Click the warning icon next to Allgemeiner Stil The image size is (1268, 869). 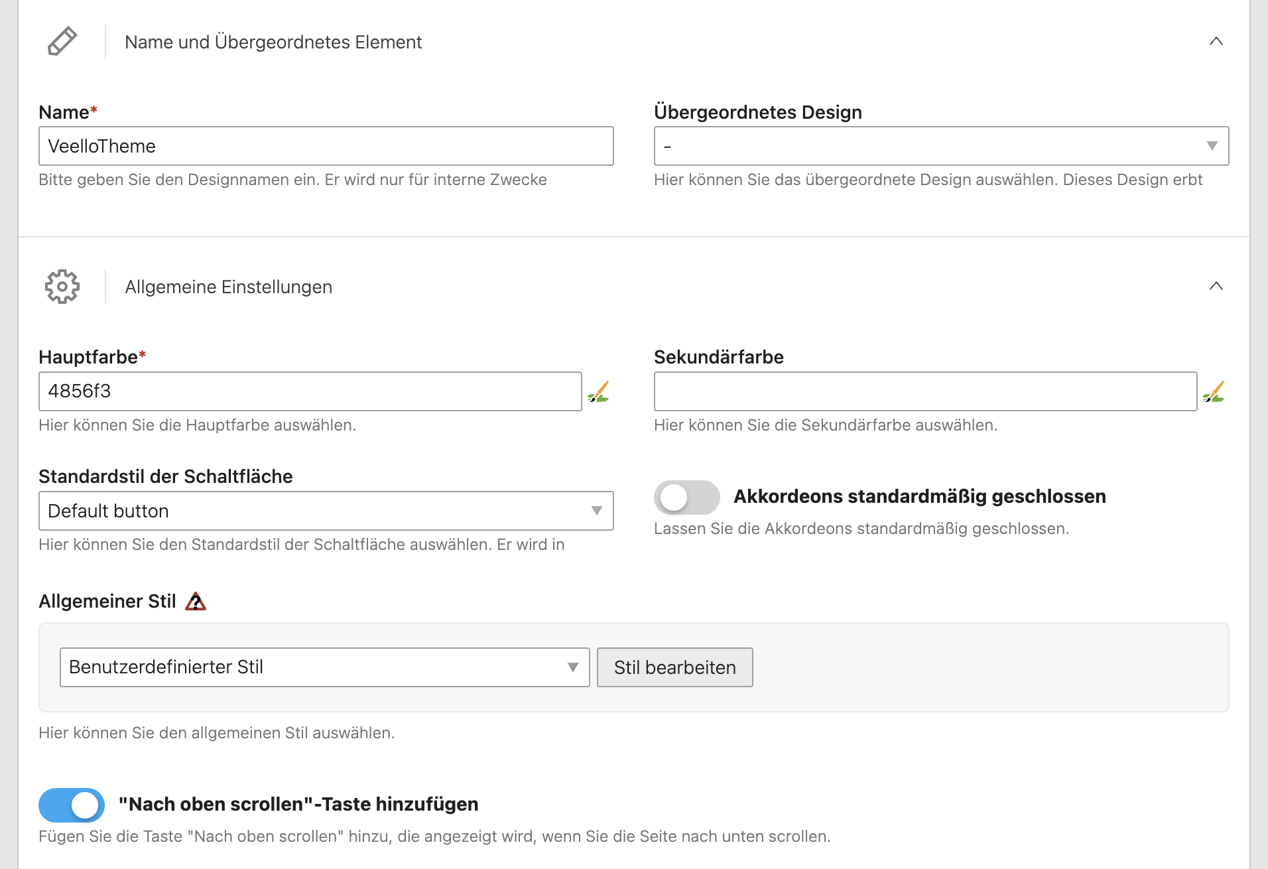point(196,602)
